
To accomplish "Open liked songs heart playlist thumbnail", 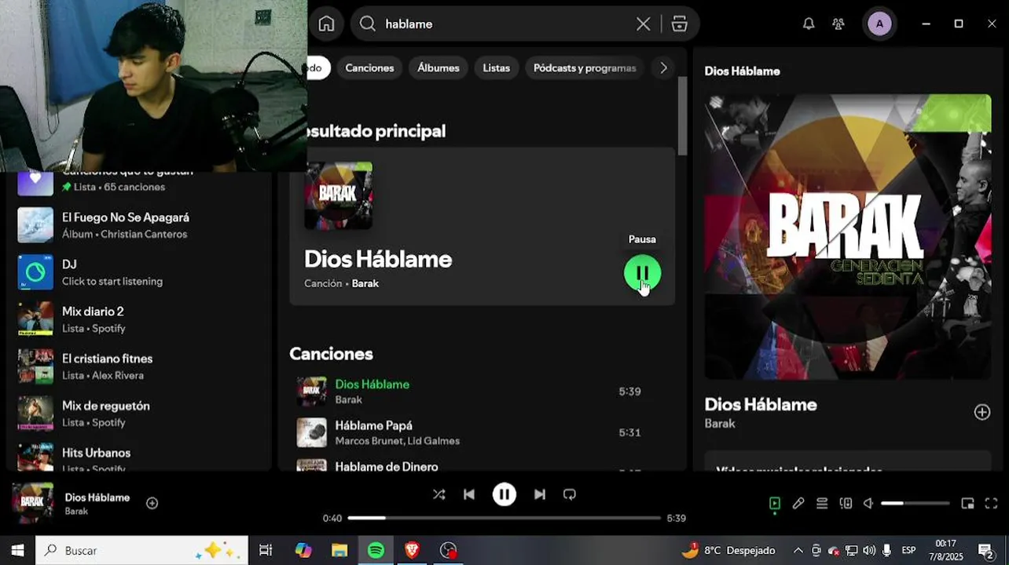I will pyautogui.click(x=35, y=182).
